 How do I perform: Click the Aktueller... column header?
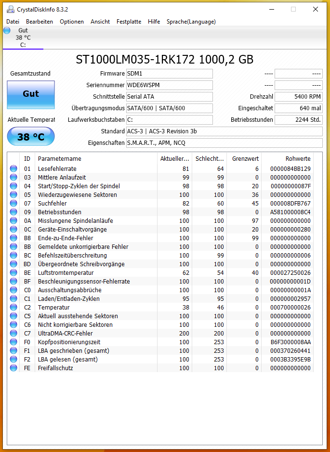(x=174, y=158)
